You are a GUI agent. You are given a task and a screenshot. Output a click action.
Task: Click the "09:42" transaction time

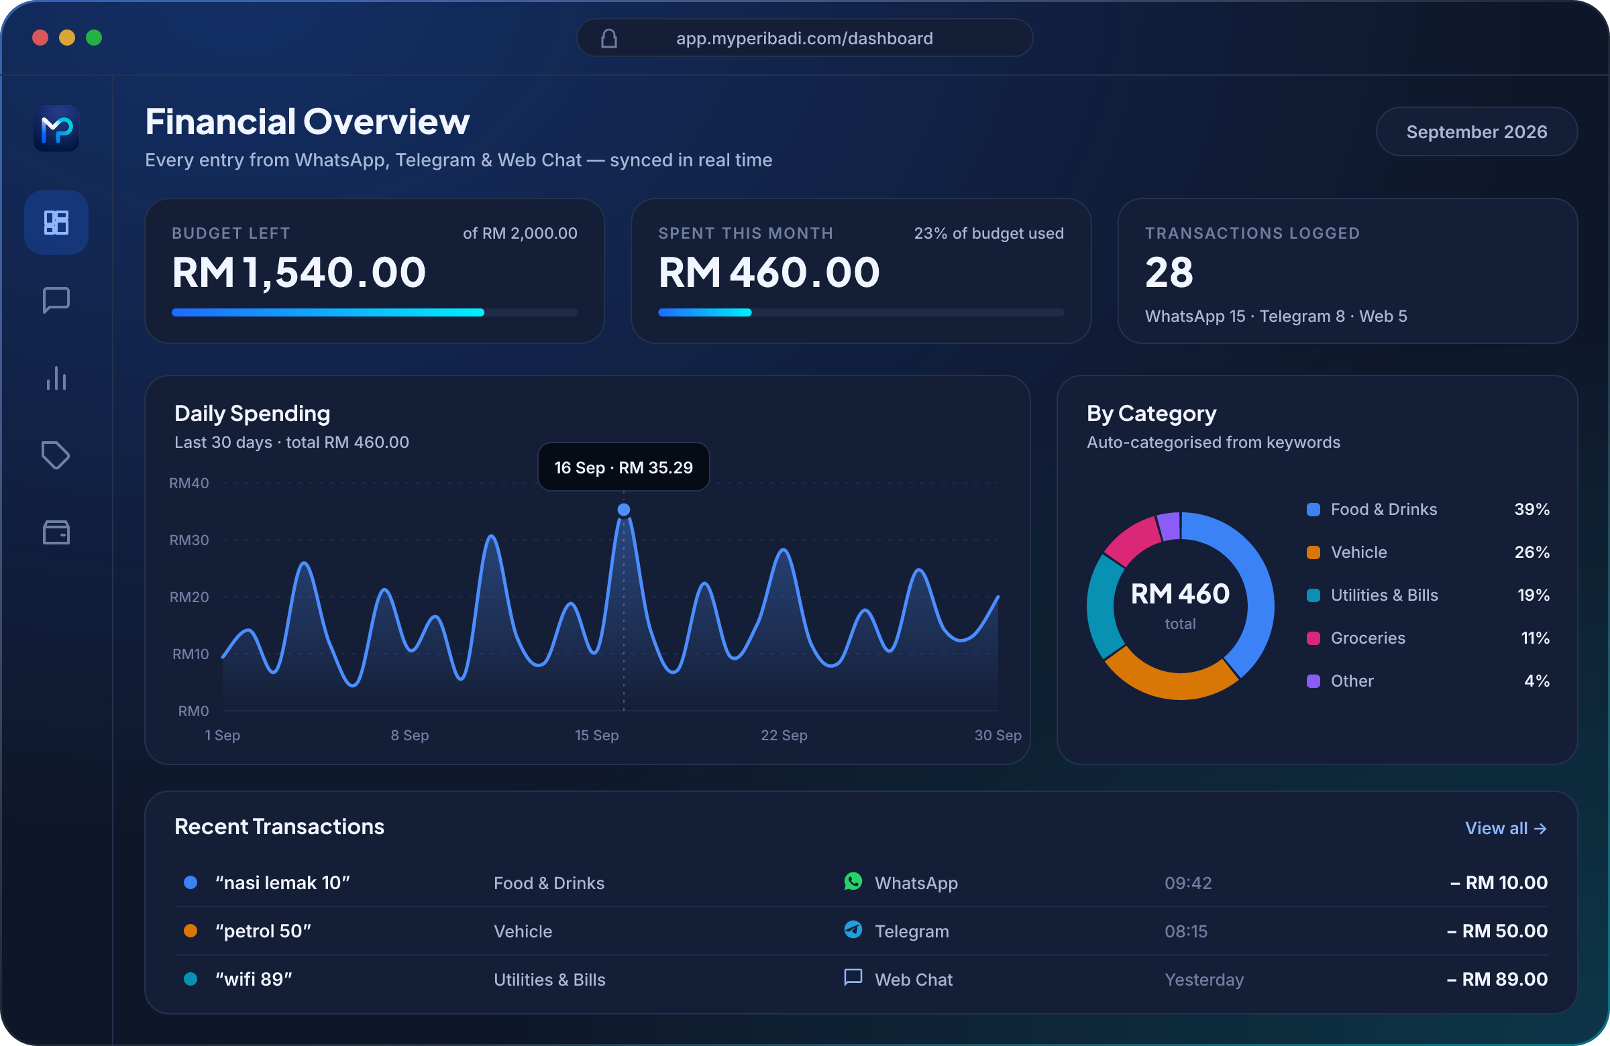[x=1188, y=883]
